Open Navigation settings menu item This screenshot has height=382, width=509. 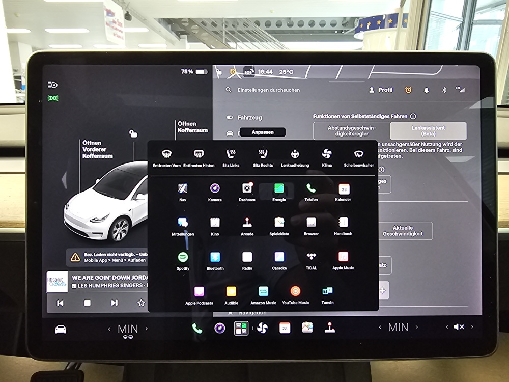click(247, 313)
